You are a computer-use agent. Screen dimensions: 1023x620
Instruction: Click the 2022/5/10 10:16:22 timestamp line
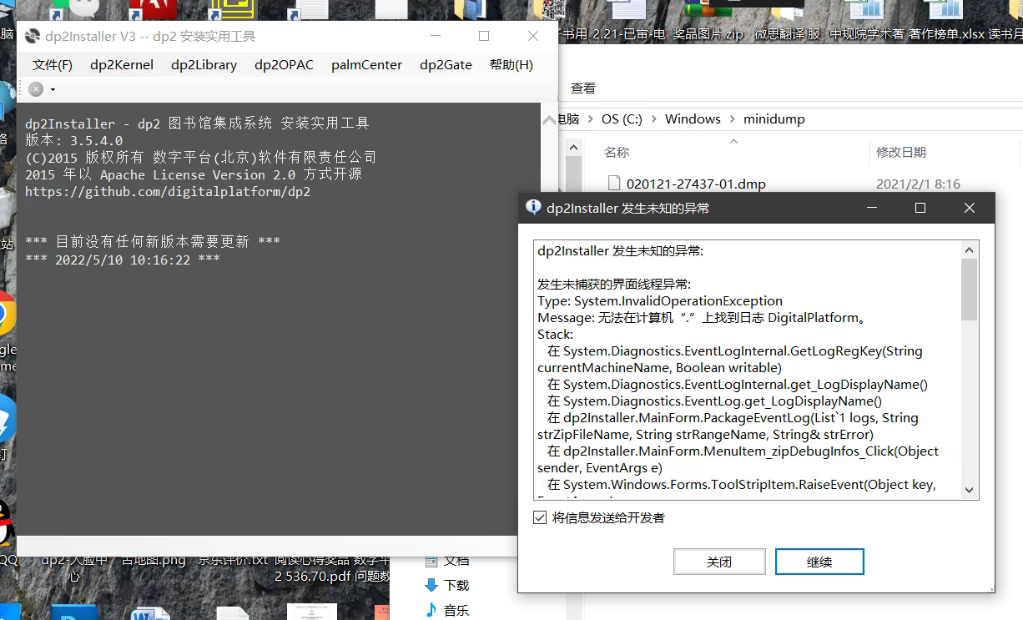click(123, 260)
